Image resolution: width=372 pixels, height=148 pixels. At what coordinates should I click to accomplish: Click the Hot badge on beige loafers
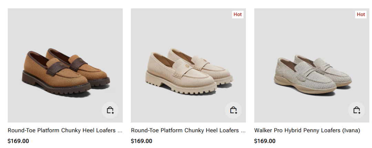click(x=238, y=14)
